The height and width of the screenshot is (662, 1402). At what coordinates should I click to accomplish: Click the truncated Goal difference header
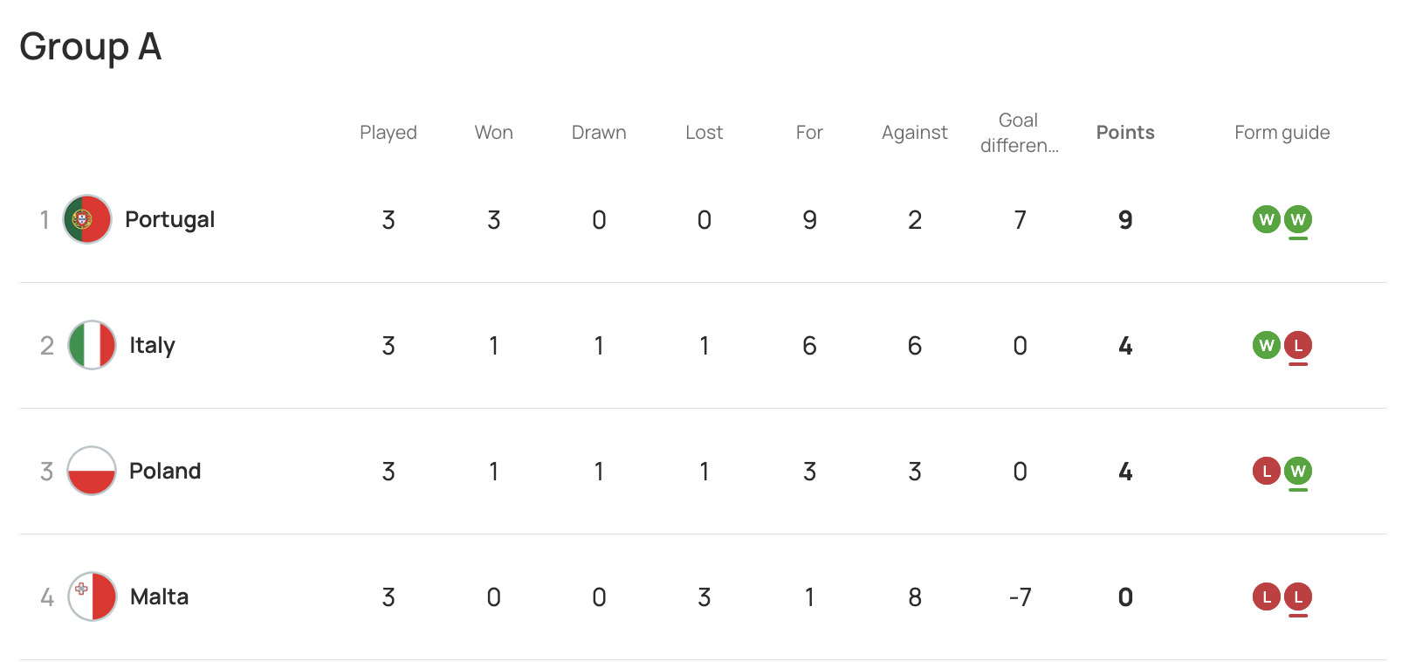[x=1019, y=133]
